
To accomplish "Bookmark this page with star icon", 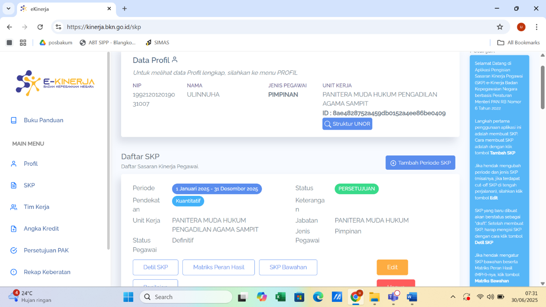I will (x=500, y=27).
